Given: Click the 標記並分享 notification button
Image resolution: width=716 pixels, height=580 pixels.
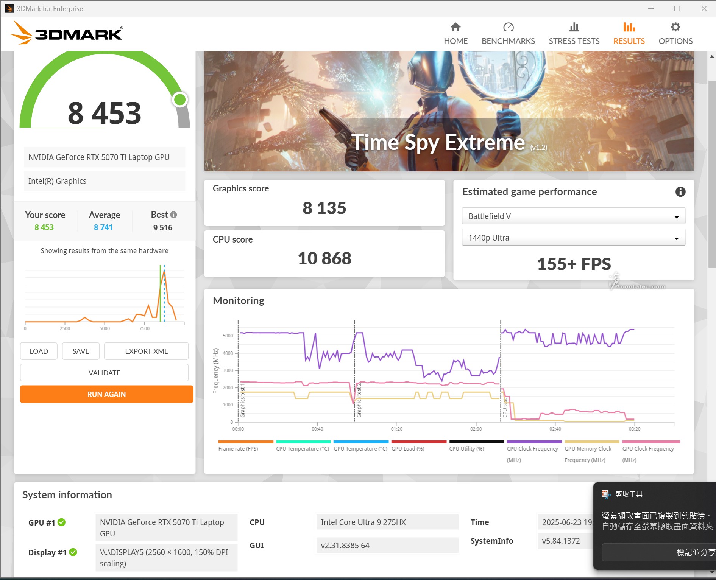Looking at the screenshot, I should [x=658, y=552].
